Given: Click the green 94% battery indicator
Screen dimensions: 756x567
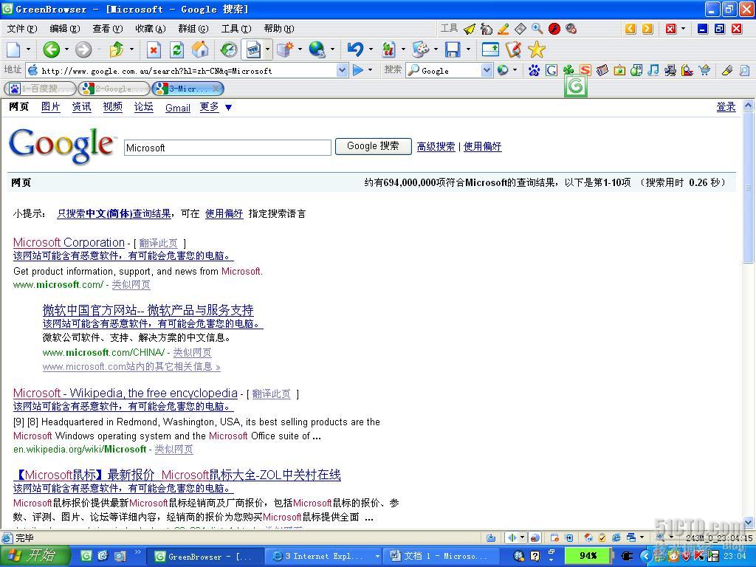Looking at the screenshot, I should (x=588, y=556).
